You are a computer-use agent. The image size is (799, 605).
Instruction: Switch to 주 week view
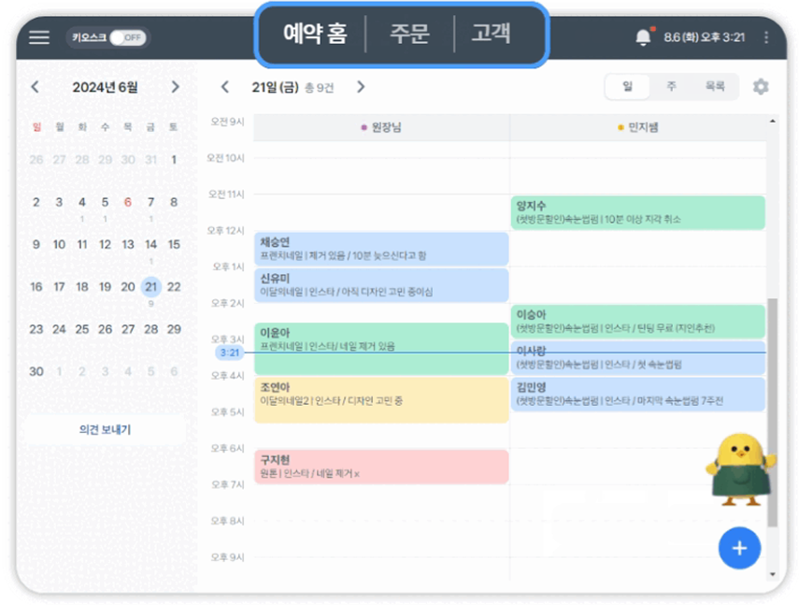671,86
